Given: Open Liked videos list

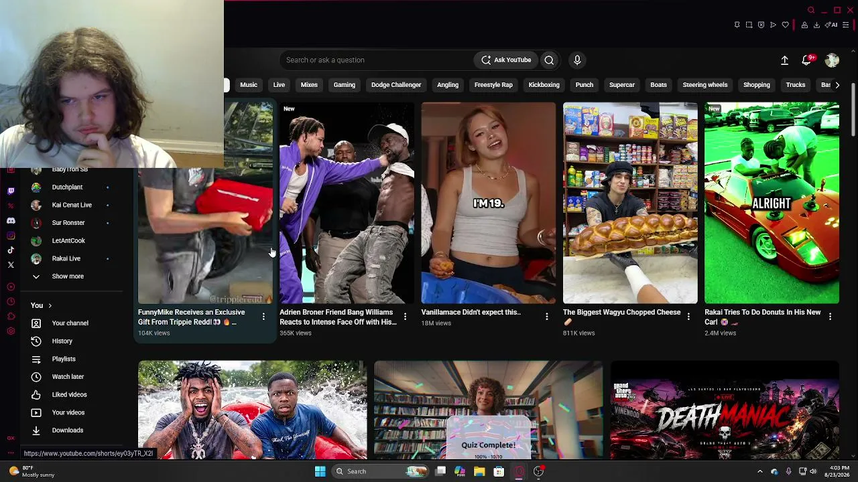Looking at the screenshot, I should (69, 395).
